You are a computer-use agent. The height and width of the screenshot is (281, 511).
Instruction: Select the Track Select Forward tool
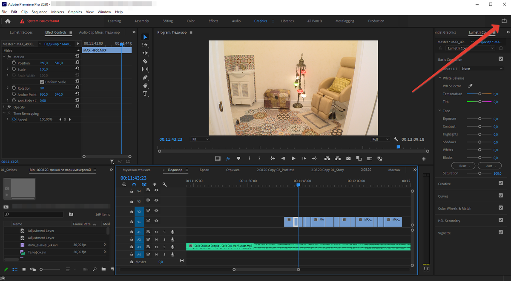(145, 45)
